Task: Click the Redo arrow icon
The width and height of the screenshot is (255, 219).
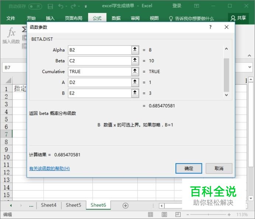Action: 73,6
